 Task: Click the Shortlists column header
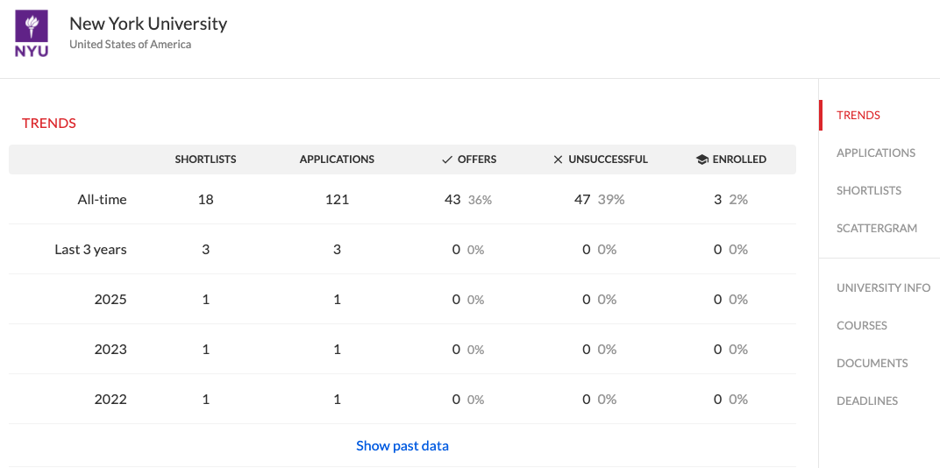click(x=205, y=160)
